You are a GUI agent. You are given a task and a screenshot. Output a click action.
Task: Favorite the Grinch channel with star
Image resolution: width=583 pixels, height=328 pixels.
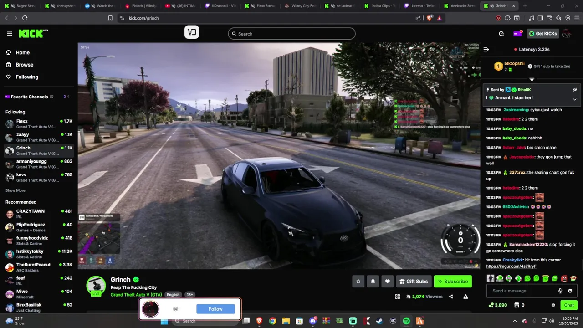point(358,282)
